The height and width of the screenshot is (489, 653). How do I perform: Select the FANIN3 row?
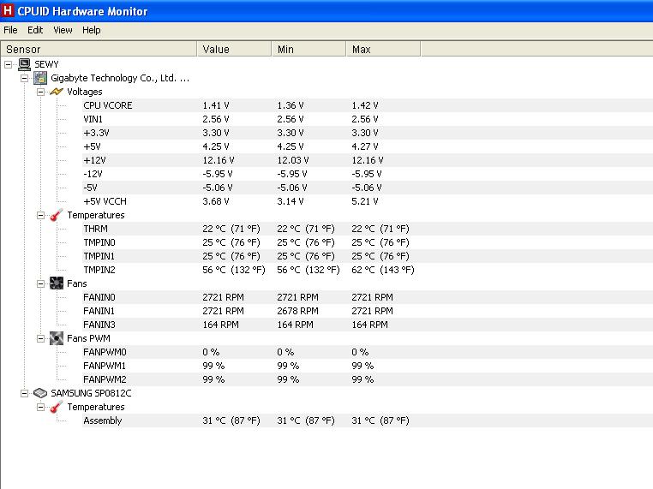click(368, 325)
